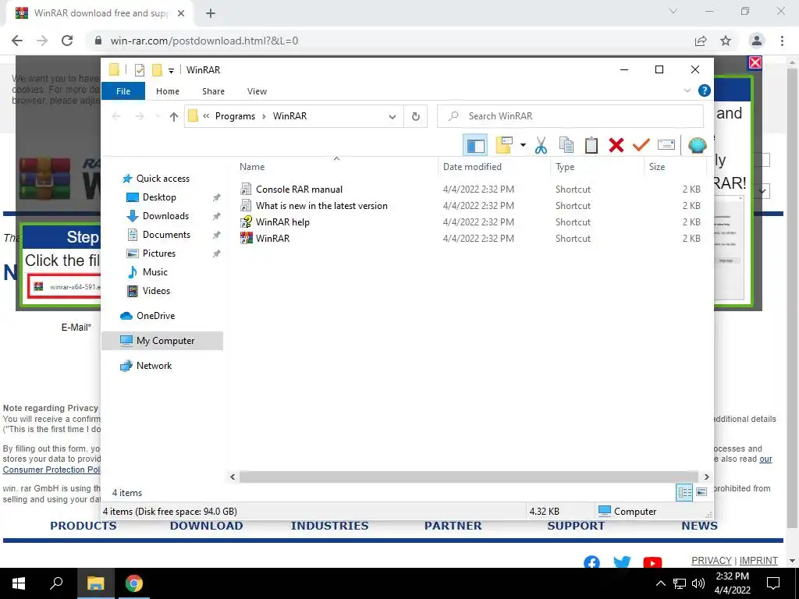The height and width of the screenshot is (599, 799).
Task: Reload the Chrome page
Action: (67, 41)
